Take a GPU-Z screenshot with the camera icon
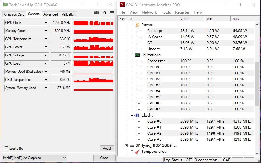Image resolution: width=261 pixels, height=163 pixels. tap(96, 13)
